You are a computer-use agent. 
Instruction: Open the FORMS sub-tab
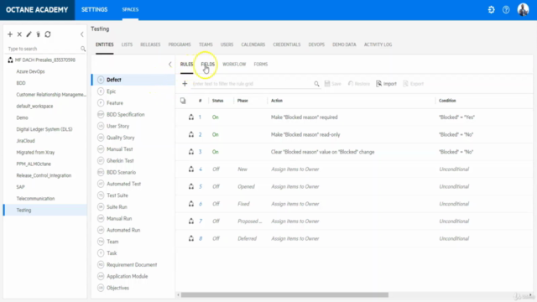[x=261, y=64]
